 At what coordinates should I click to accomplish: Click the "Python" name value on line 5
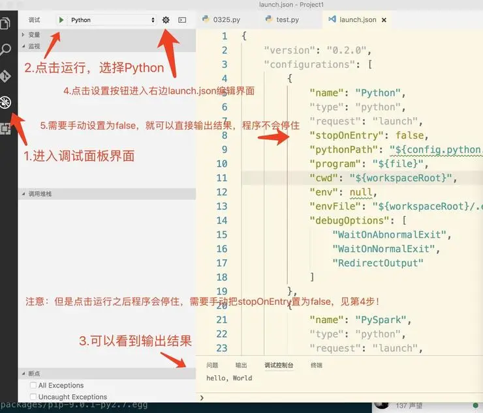click(x=378, y=93)
